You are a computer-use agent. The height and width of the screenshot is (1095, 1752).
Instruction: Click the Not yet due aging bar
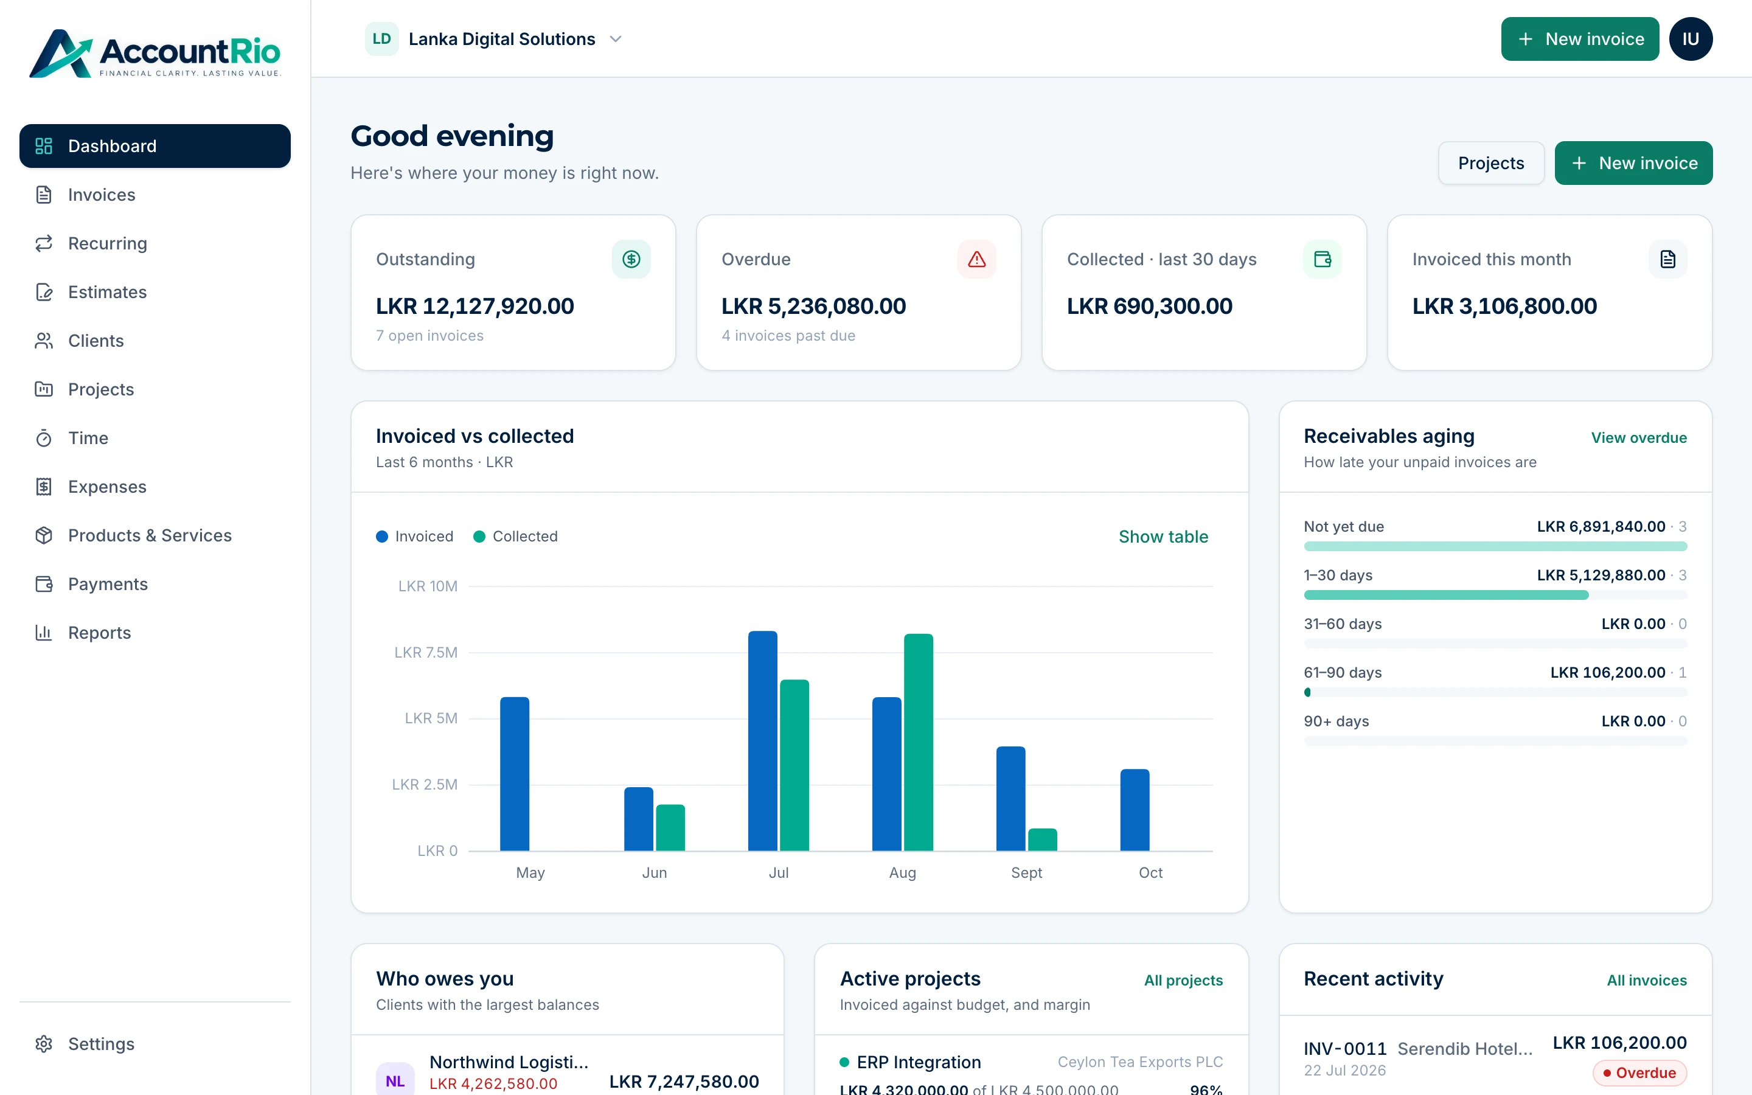(x=1495, y=546)
